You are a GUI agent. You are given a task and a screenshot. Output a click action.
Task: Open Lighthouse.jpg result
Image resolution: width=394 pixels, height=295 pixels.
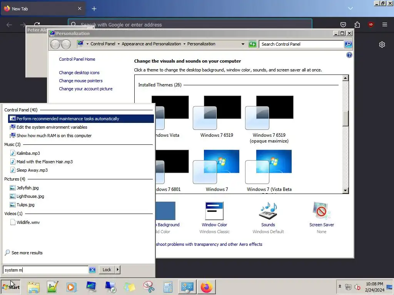(81, 196)
